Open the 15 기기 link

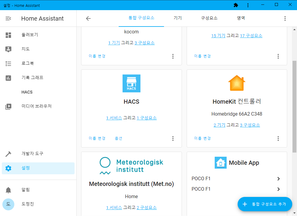click(218, 36)
